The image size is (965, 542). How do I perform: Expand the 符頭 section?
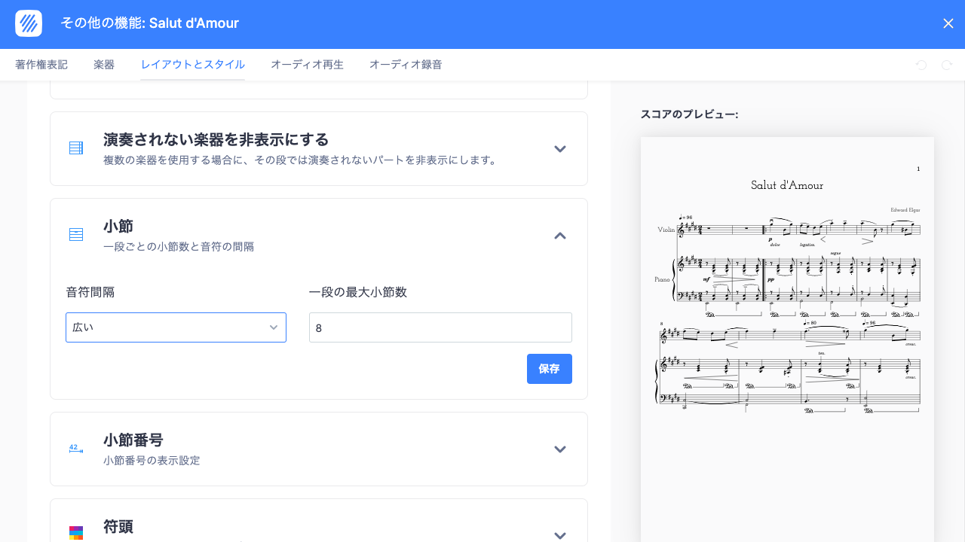(x=560, y=534)
